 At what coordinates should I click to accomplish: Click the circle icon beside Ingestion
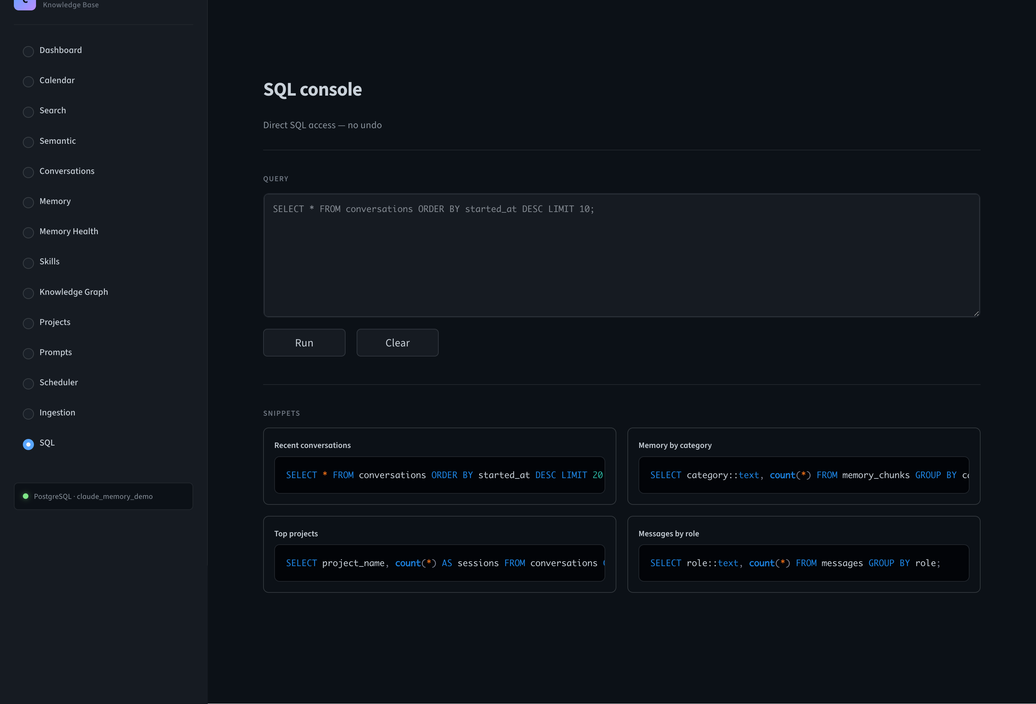28,414
